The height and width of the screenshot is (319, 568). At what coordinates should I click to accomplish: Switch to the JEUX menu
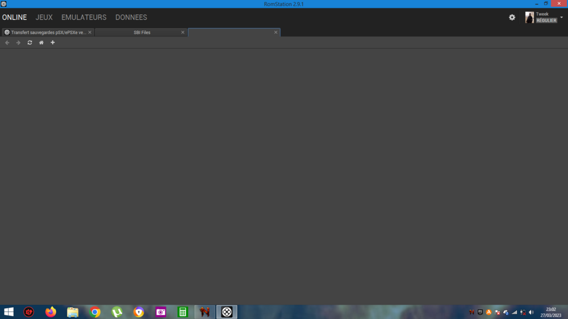[x=44, y=18]
